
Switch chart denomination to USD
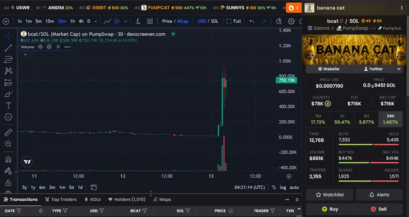pos(202,21)
